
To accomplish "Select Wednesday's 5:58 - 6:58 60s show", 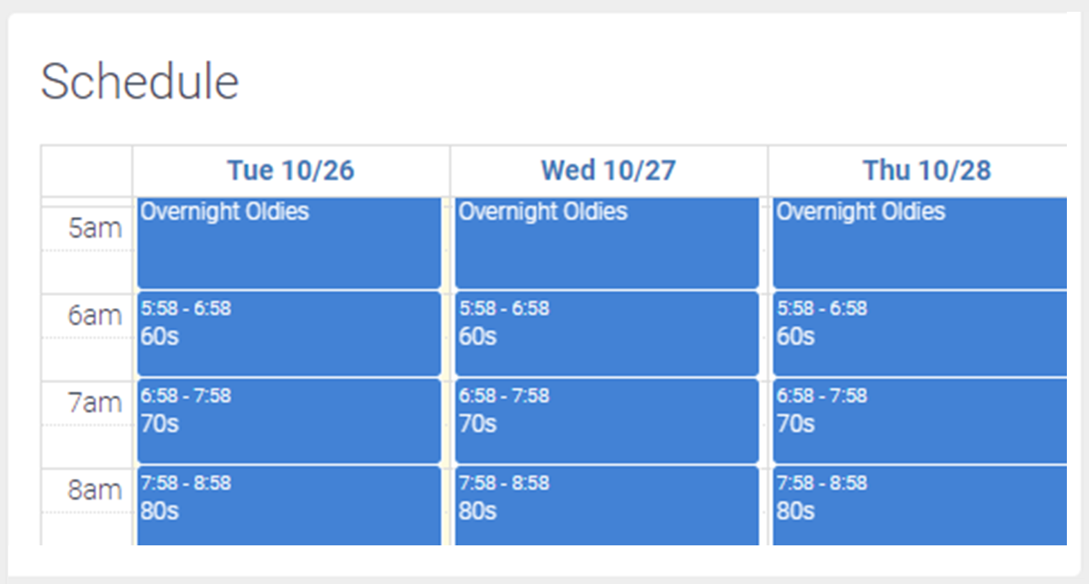I will (x=607, y=334).
